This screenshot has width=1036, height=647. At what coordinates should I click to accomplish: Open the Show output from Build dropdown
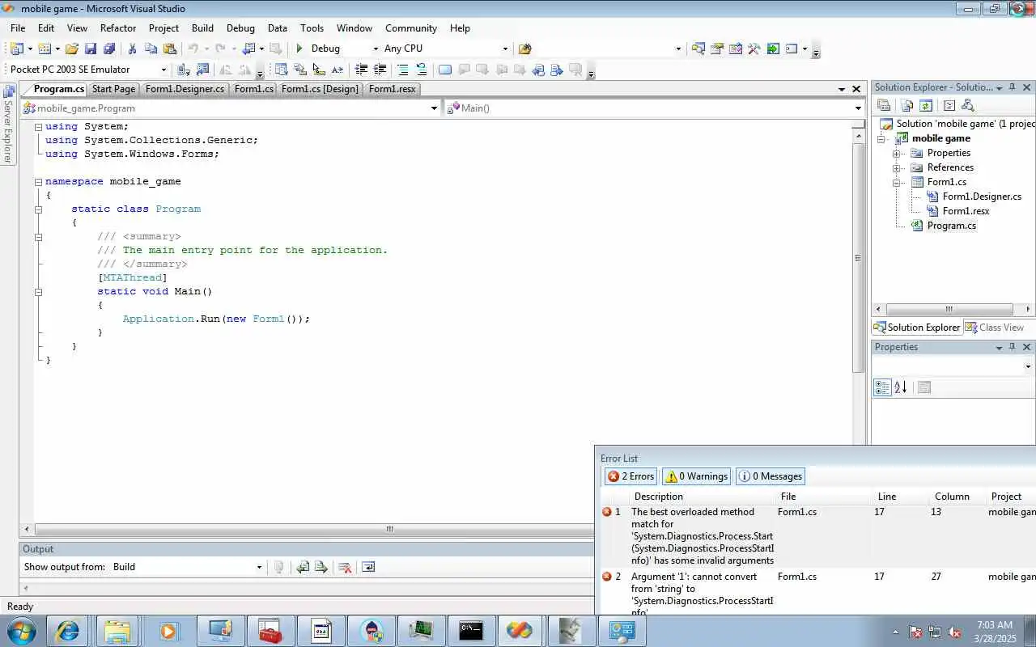pyautogui.click(x=259, y=567)
